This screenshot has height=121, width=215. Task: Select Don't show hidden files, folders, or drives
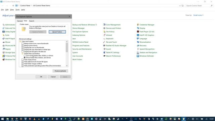25,55
